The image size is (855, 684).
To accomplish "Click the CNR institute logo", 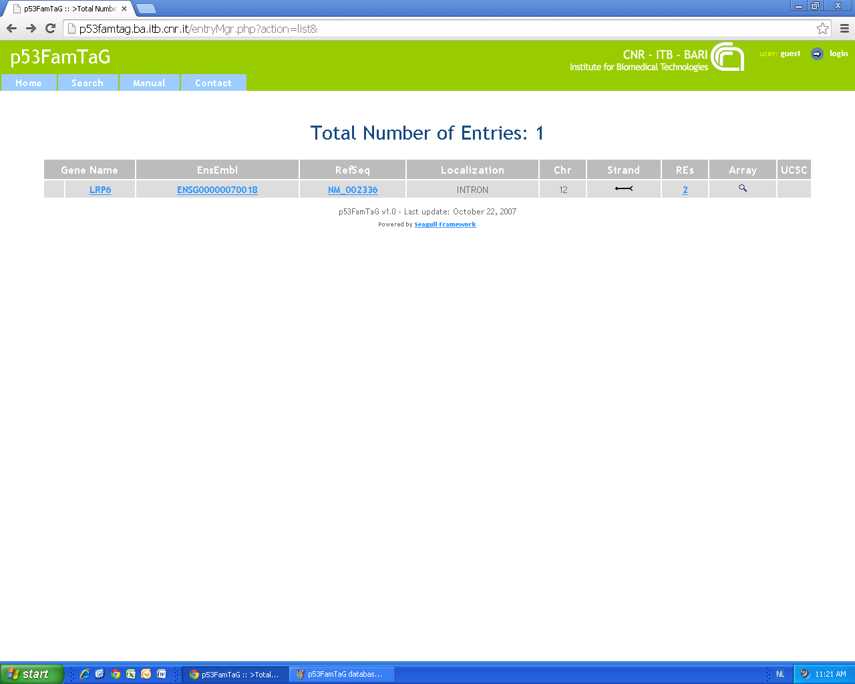I will point(727,57).
